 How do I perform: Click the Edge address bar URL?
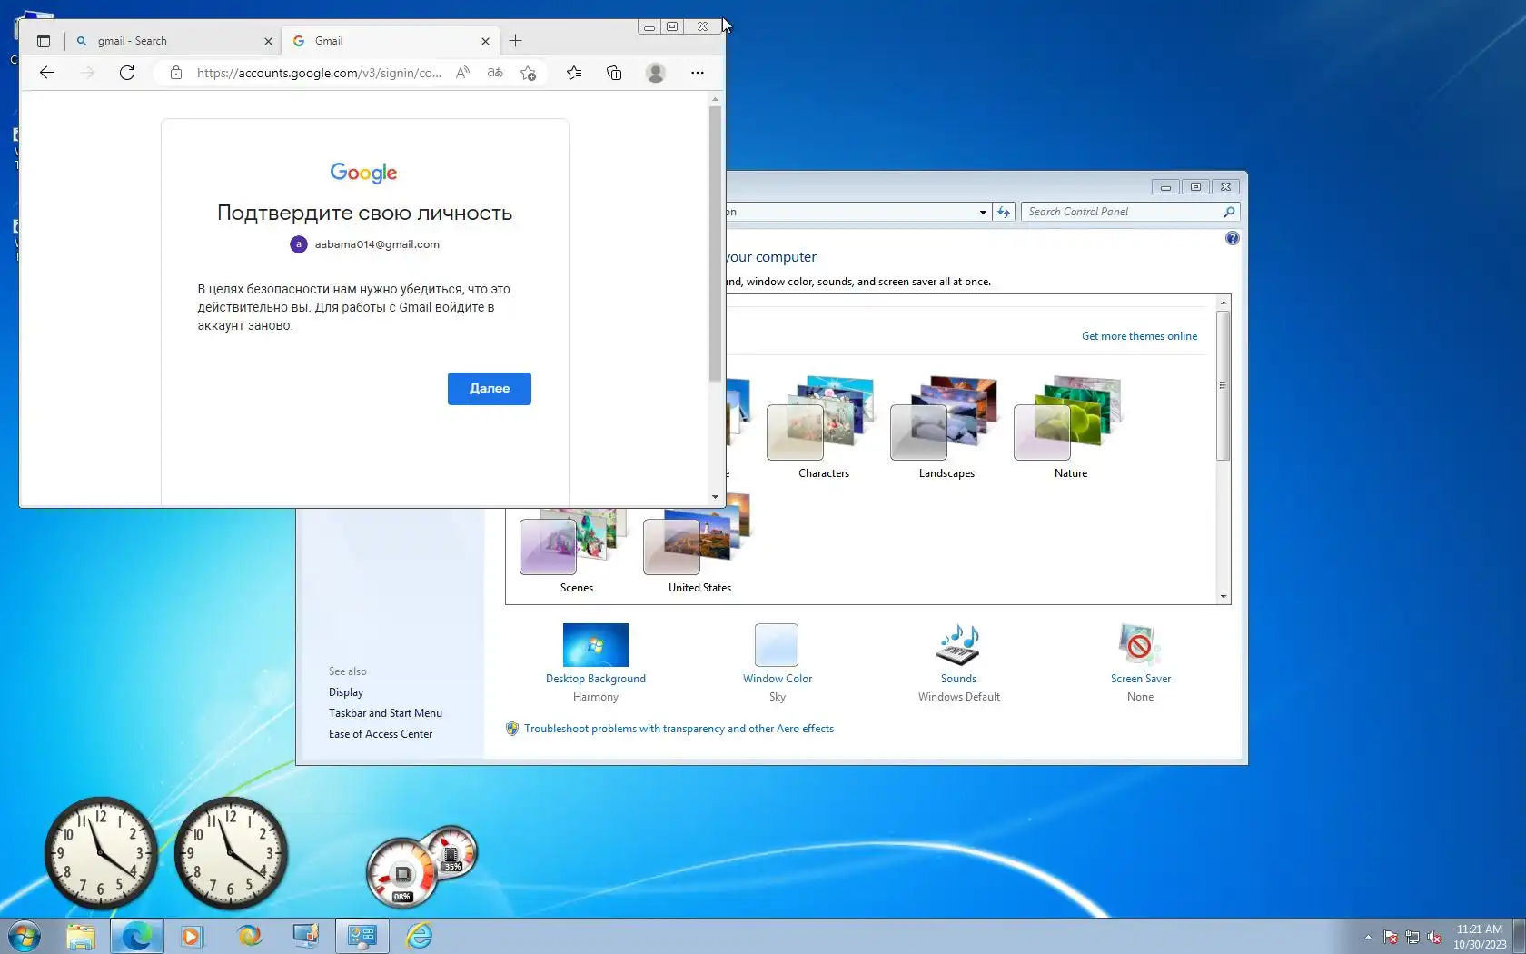tap(319, 73)
